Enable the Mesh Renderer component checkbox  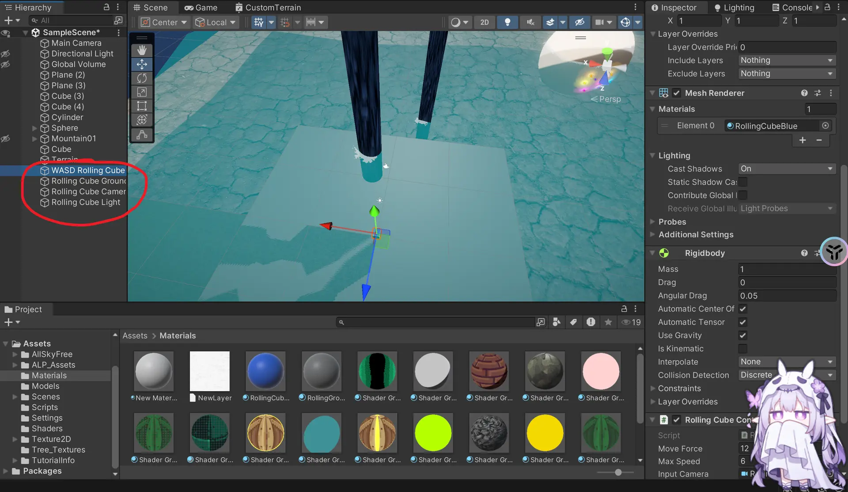click(x=677, y=93)
